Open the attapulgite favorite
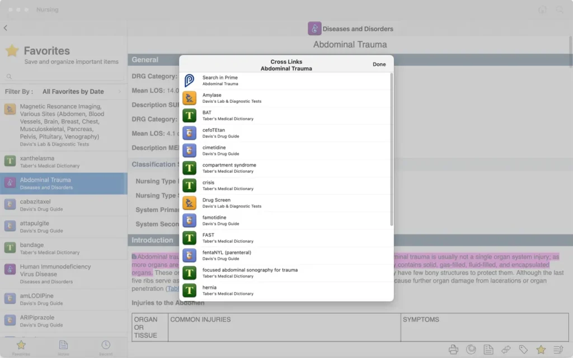The width and height of the screenshot is (573, 358). point(64,227)
